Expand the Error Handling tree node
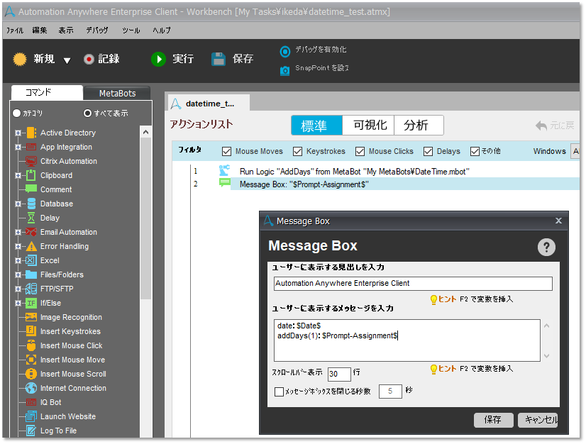The height and width of the screenshot is (444, 586). pos(18,246)
